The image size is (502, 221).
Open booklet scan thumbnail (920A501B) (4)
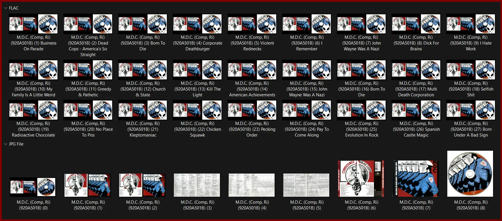[252, 185]
